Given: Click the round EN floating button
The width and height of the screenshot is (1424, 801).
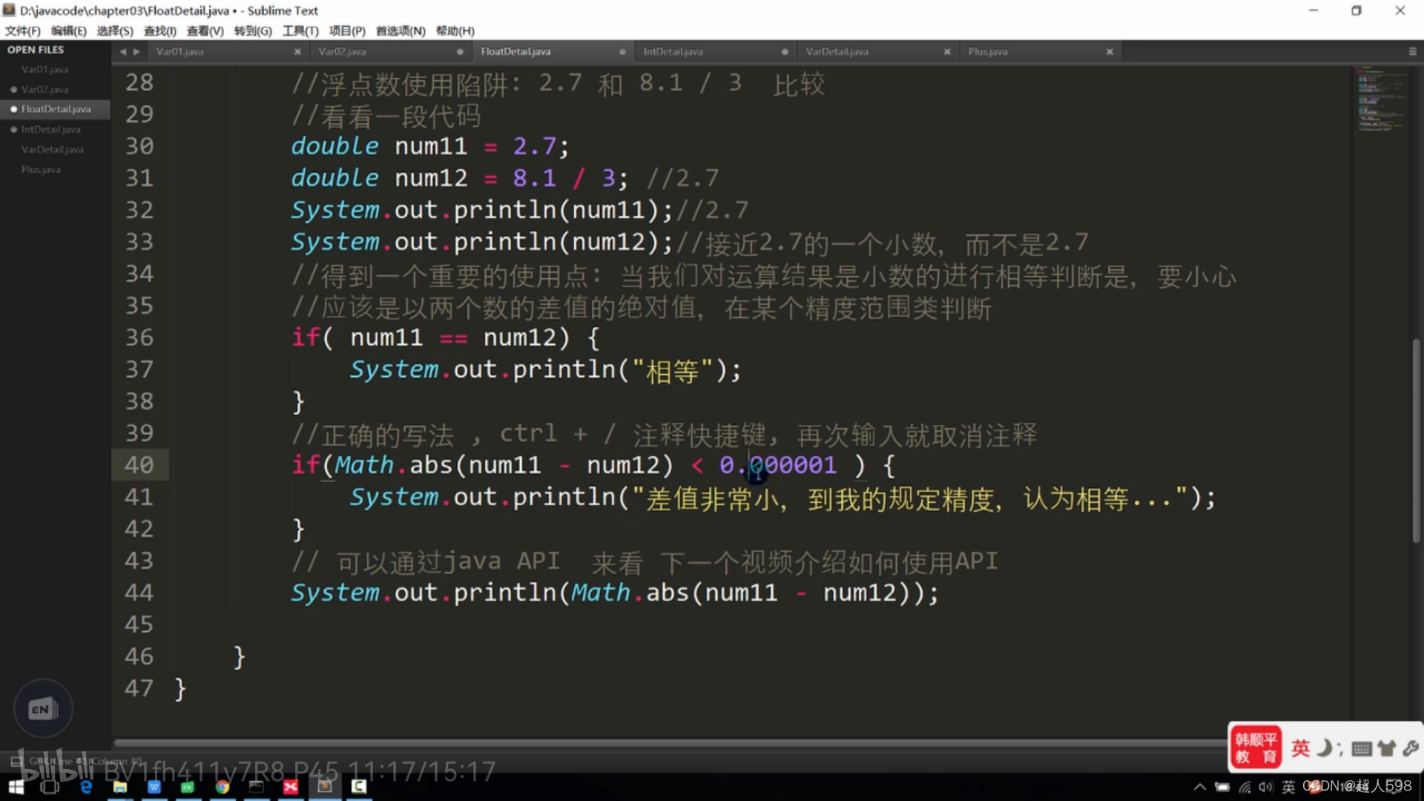Looking at the screenshot, I should point(43,709).
